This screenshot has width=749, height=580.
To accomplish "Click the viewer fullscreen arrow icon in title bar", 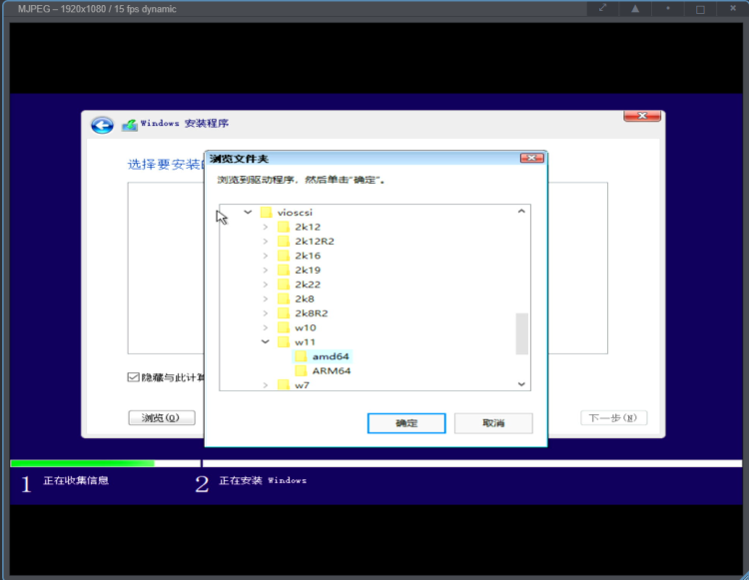I will click(x=603, y=8).
